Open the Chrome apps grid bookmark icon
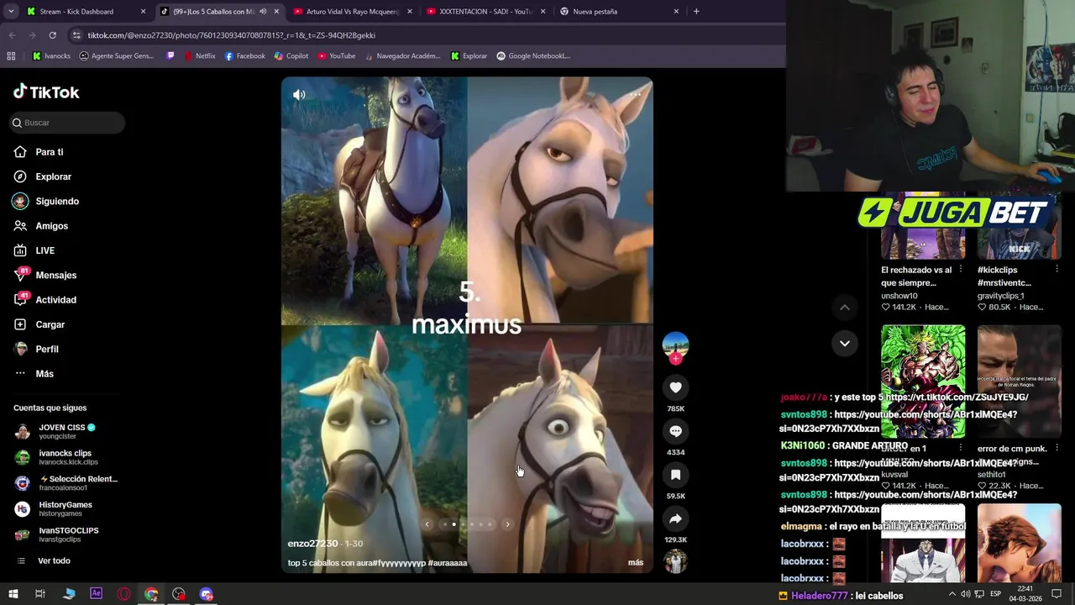 [11, 56]
